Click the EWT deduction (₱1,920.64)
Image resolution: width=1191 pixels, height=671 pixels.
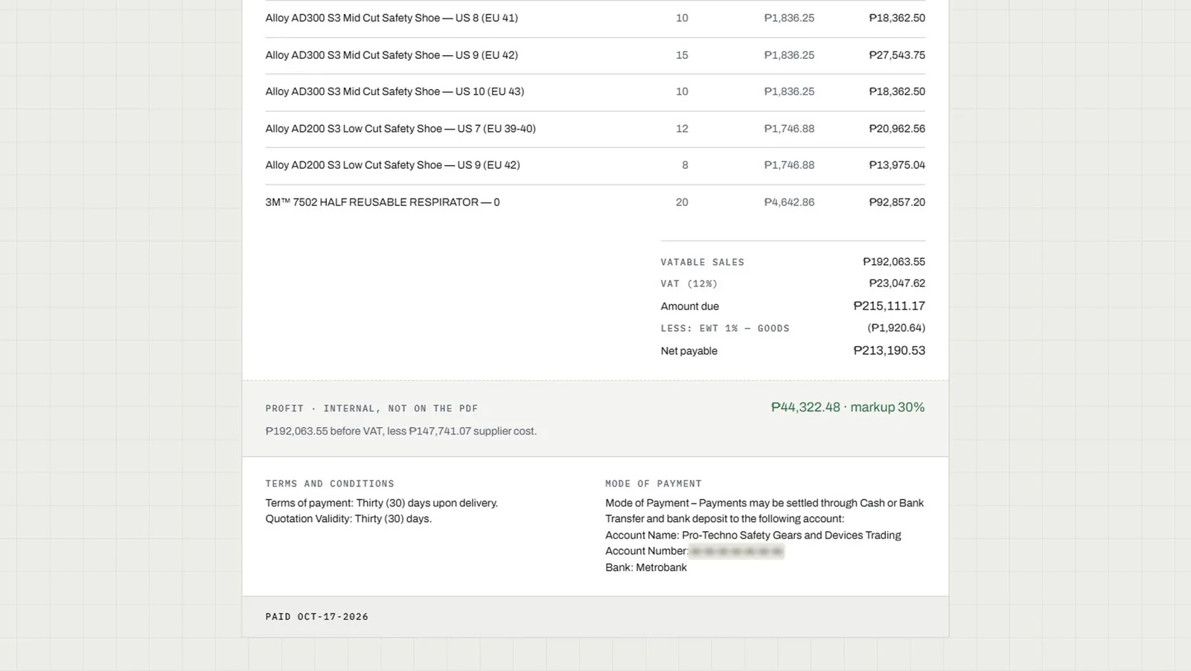pos(896,328)
